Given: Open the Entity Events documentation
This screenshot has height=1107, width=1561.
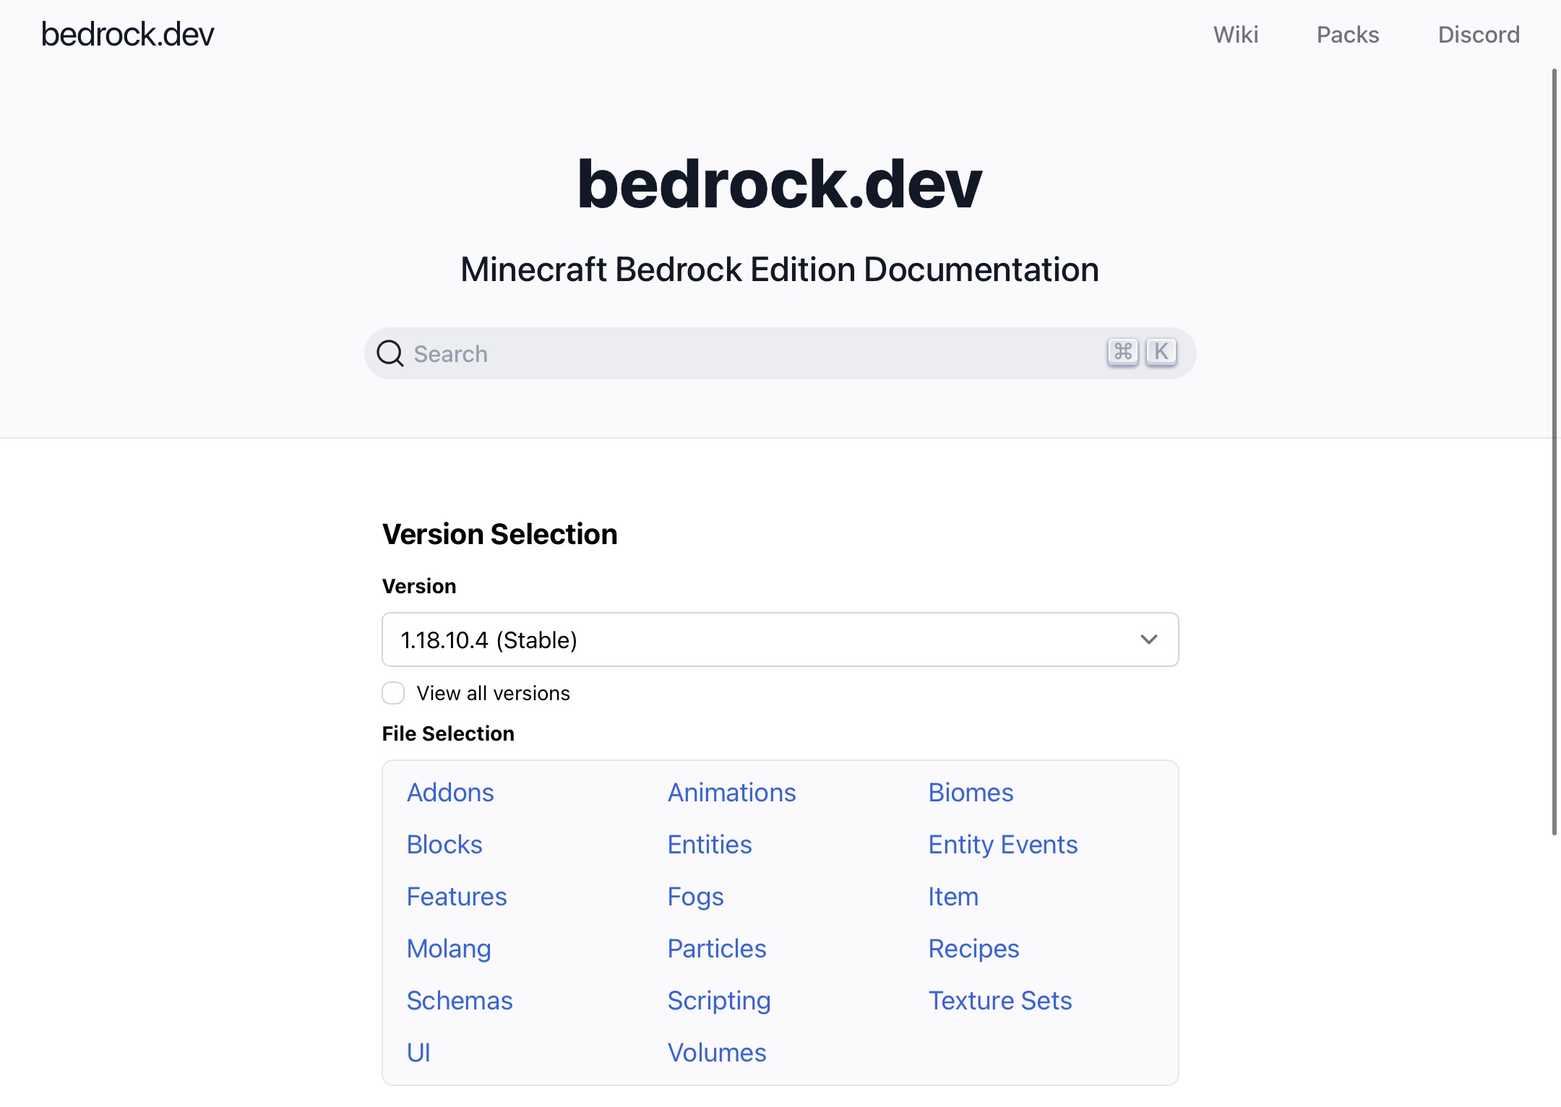Looking at the screenshot, I should coord(1003,845).
